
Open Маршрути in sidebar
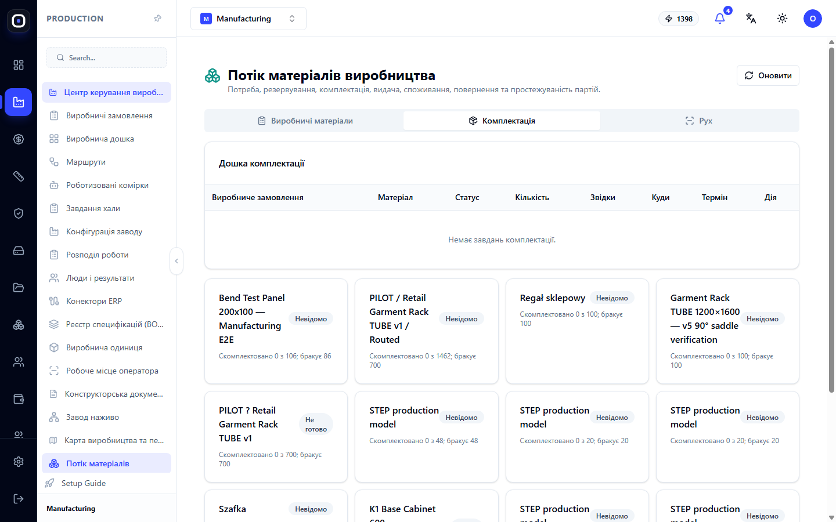tap(106, 162)
